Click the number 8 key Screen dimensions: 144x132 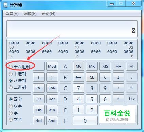tap(92, 88)
